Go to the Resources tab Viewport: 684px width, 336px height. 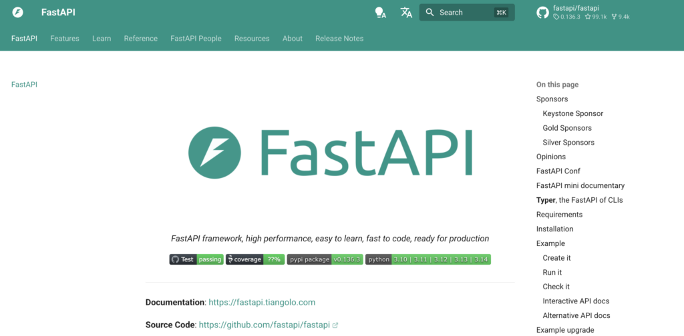(x=252, y=38)
